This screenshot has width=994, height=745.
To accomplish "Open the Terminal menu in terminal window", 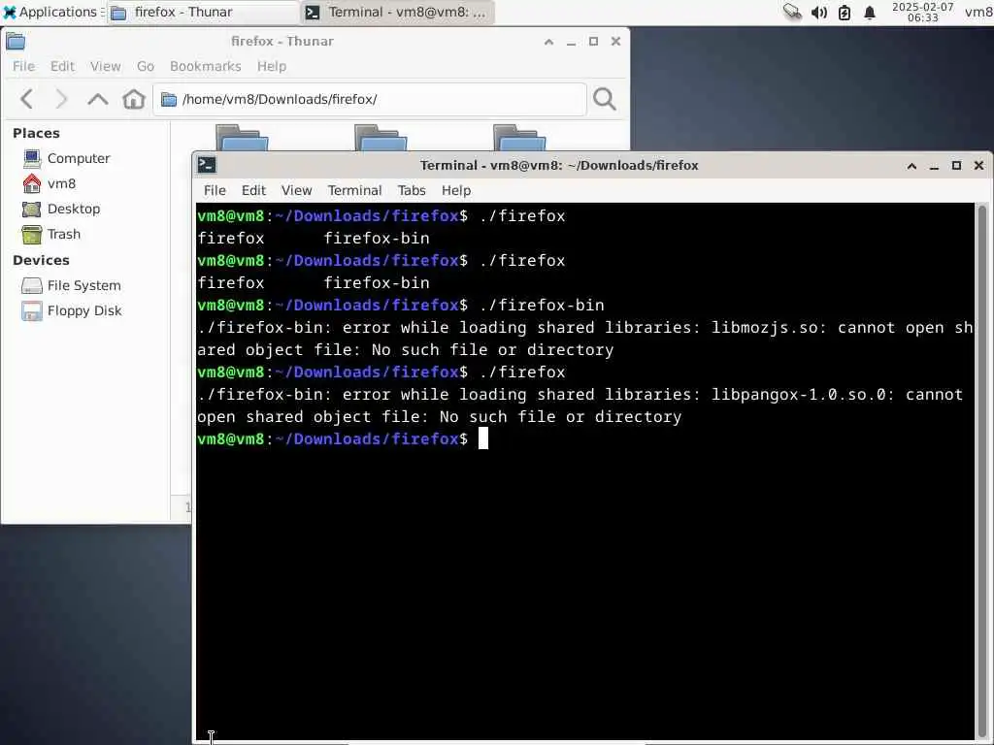I will tap(354, 190).
